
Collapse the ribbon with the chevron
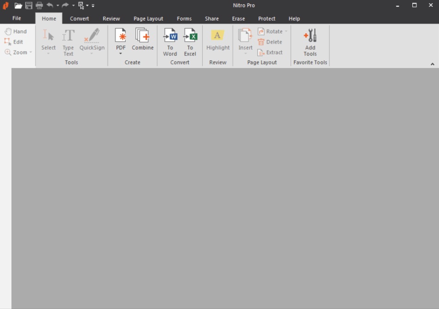432,64
